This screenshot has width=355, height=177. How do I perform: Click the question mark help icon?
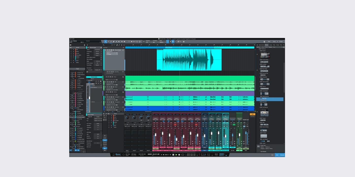click(129, 42)
